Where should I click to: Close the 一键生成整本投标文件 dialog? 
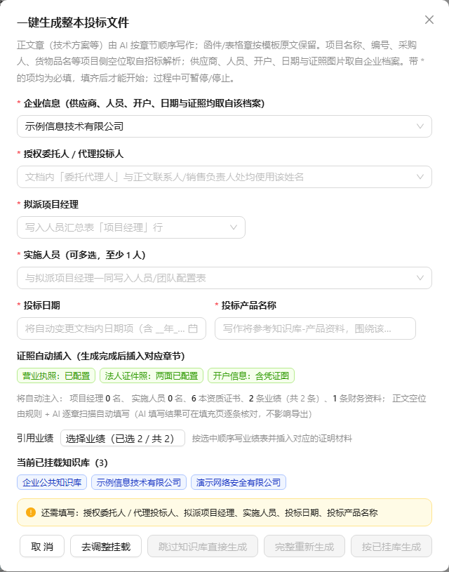pyautogui.click(x=429, y=20)
